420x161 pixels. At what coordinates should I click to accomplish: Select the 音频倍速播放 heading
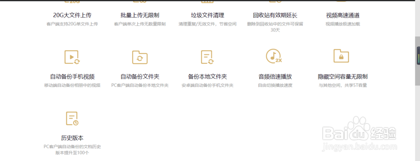point(275,77)
